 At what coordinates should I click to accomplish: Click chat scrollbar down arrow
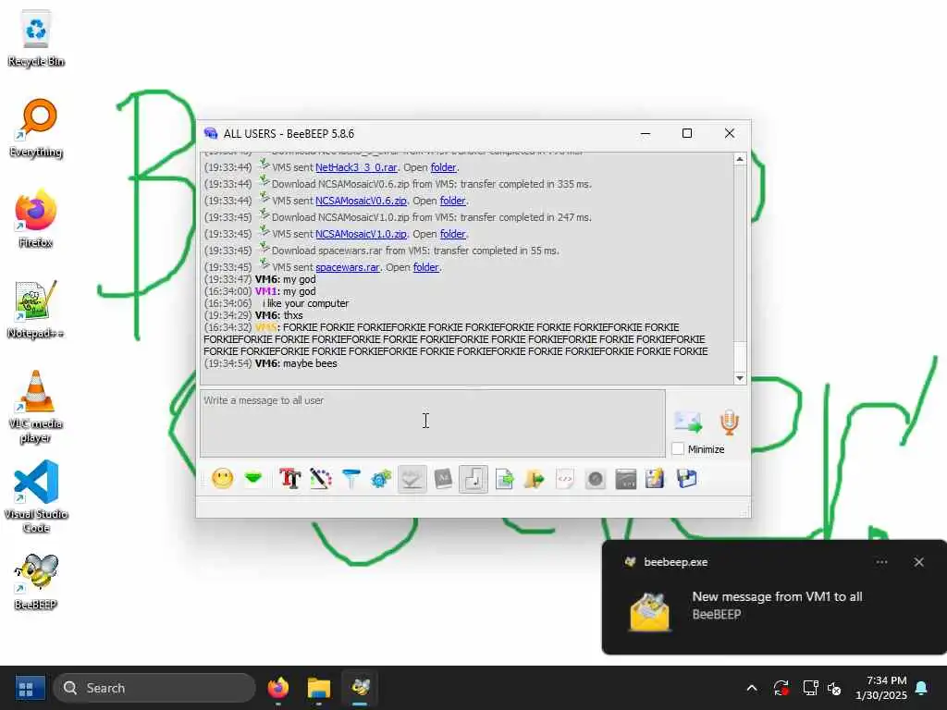740,378
